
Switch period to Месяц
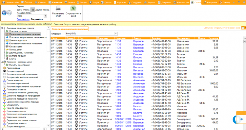point(26,10)
